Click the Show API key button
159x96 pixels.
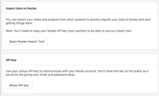pyautogui.click(x=19, y=85)
